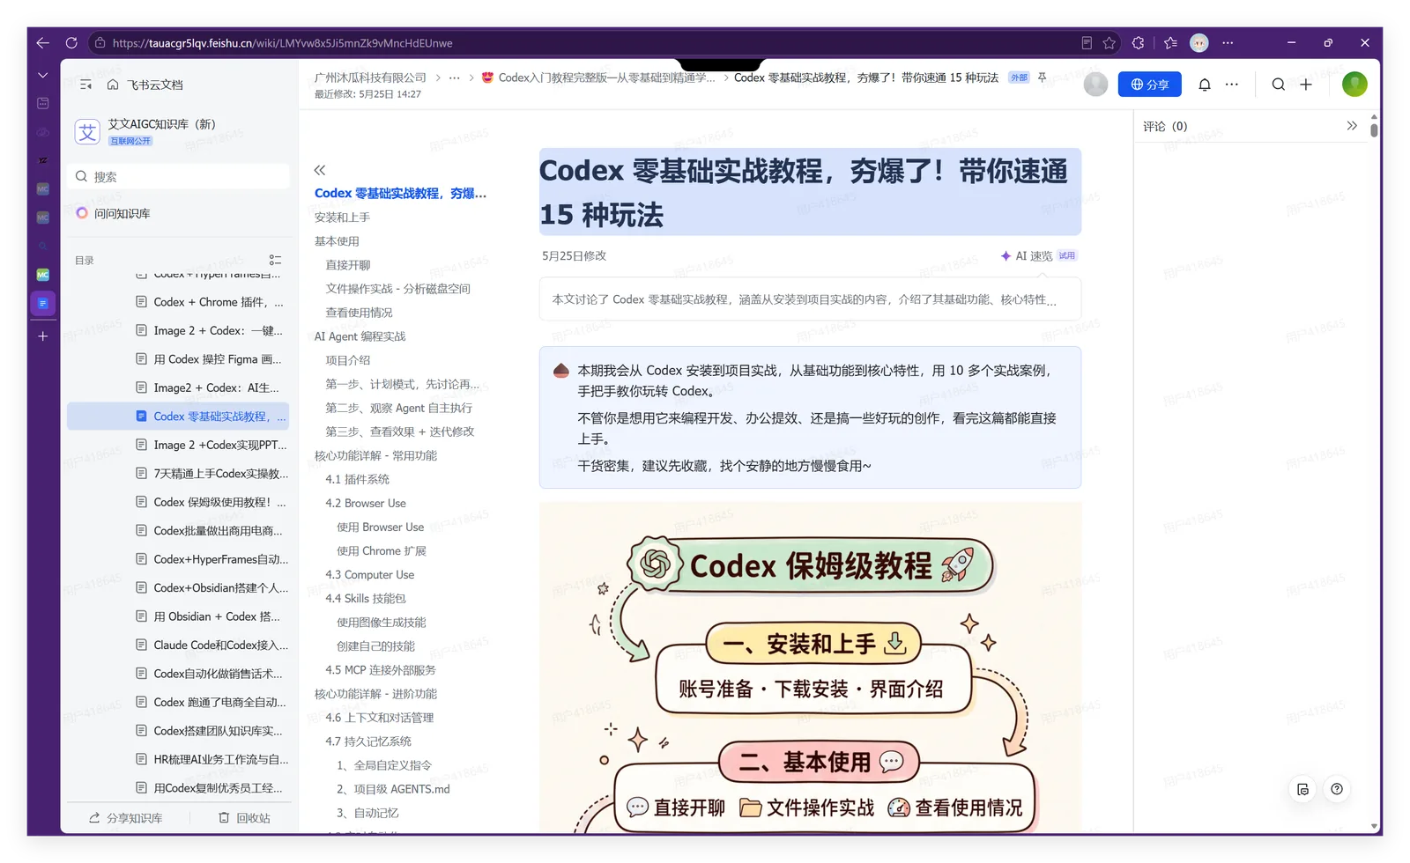Image resolution: width=1410 pixels, height=863 pixels.
Task: Collapse the Feishu wiki sidebar icon
Action: pos(85,85)
